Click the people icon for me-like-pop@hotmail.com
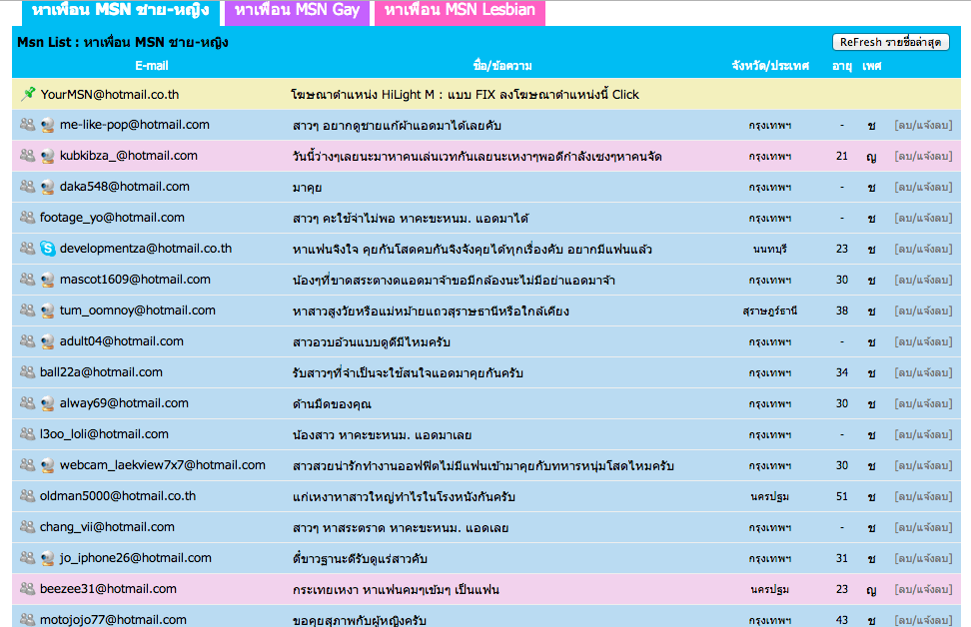Screen dimensions: 971x627 click(x=27, y=125)
